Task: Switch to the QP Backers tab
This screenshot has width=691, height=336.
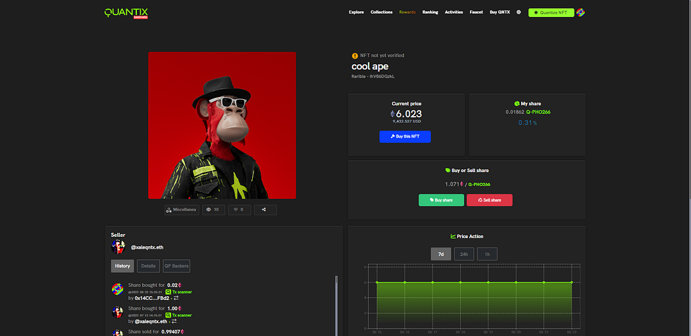Action: click(x=177, y=266)
